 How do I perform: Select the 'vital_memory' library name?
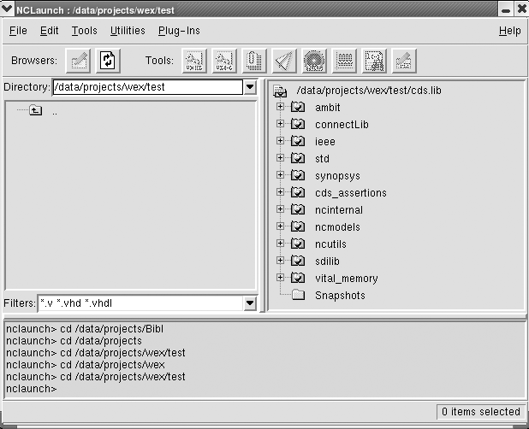tap(347, 279)
